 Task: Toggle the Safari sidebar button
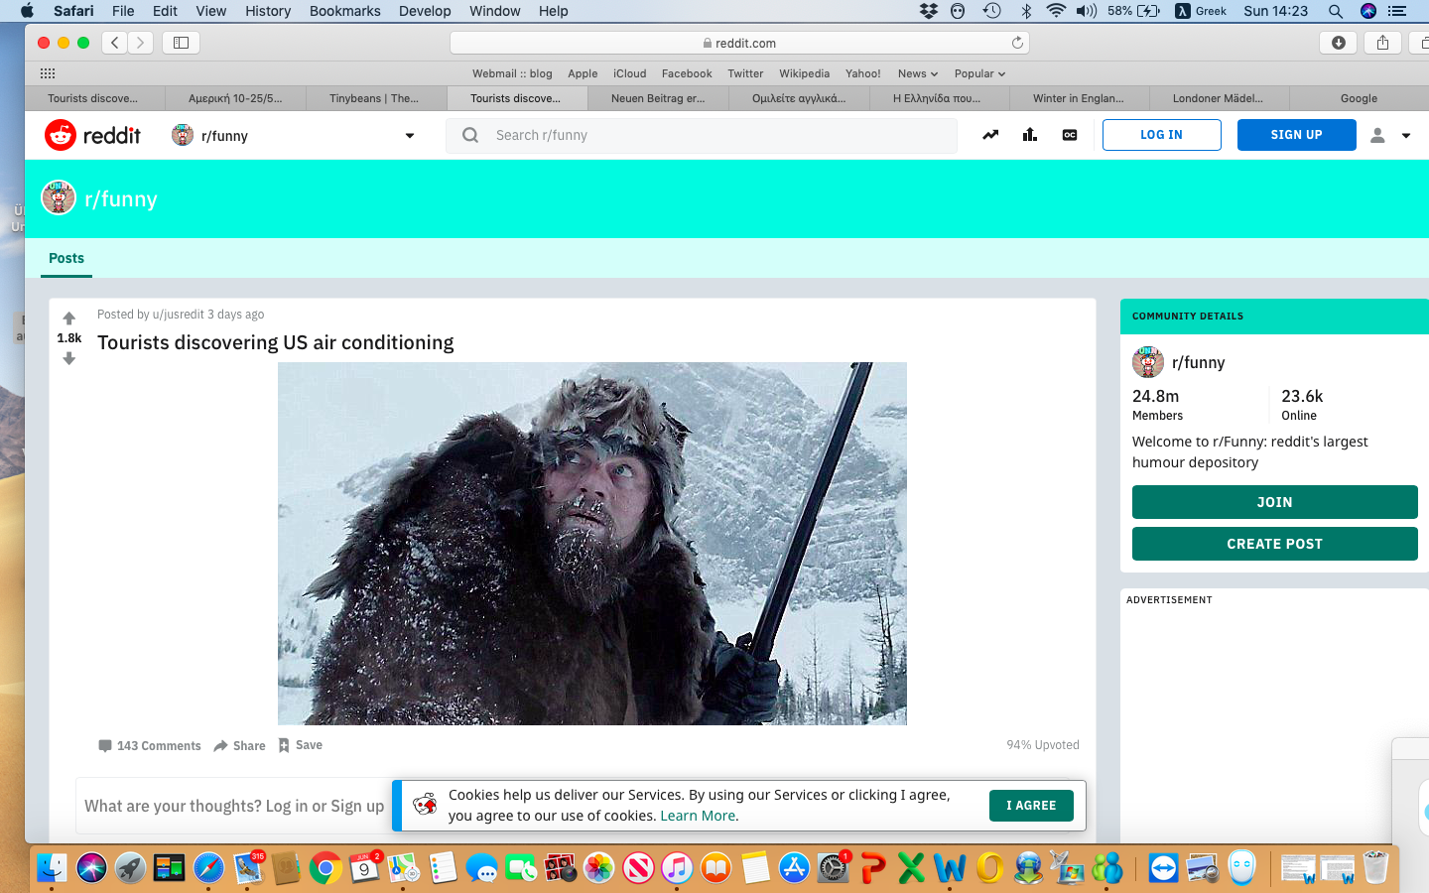182,43
